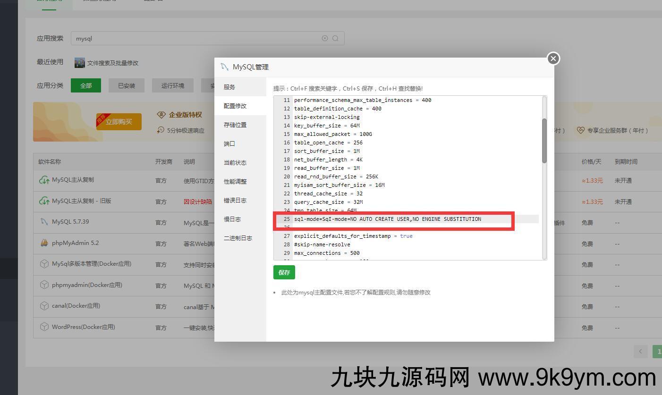The width and height of the screenshot is (662, 395).
Task: Click the MySQL 5.7.39 dolphin icon
Action: tap(44, 221)
